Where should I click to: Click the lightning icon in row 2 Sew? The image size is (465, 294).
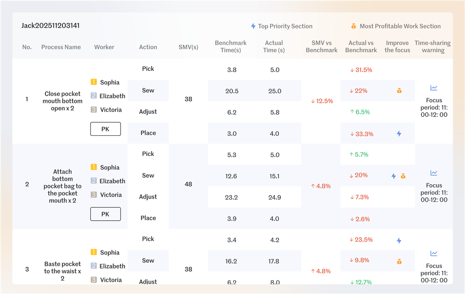(394, 176)
